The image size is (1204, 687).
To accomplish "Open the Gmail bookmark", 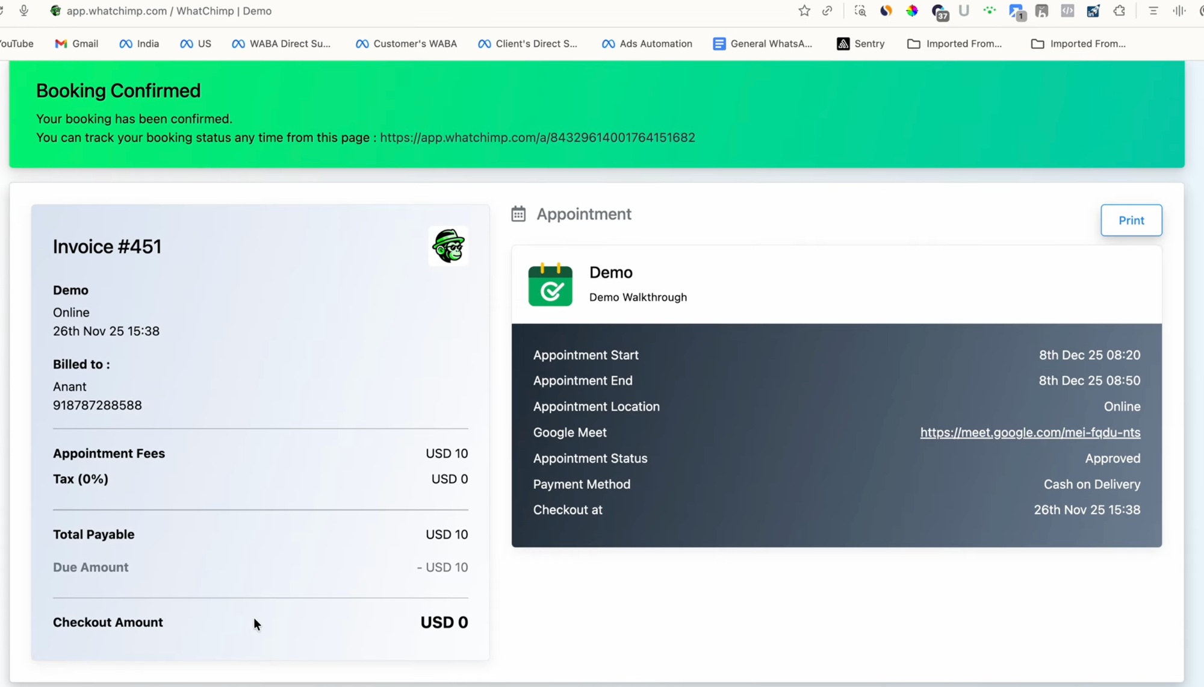I will [x=76, y=43].
